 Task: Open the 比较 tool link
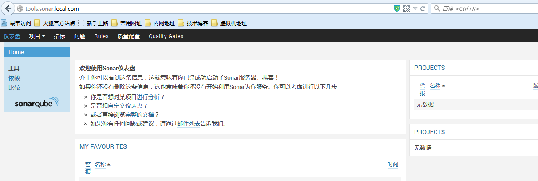[x=14, y=88]
